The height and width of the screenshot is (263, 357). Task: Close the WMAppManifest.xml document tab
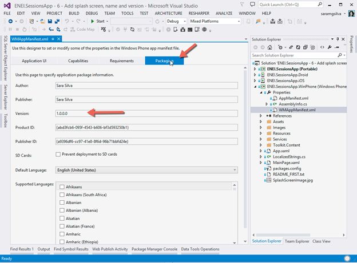pyautogui.click(x=59, y=39)
